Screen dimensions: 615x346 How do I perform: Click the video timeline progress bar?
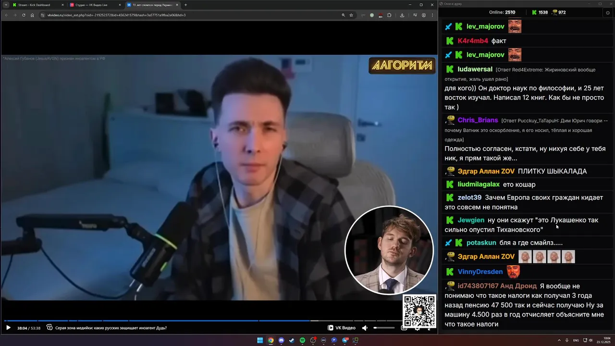tap(203, 321)
